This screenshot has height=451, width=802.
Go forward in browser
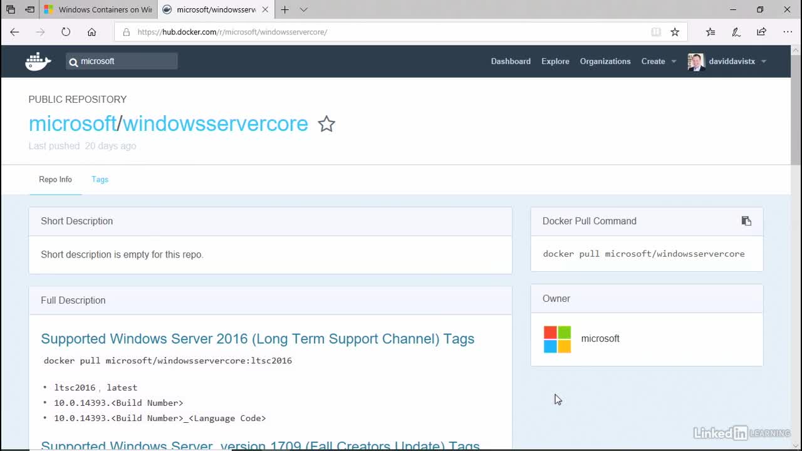[40, 32]
